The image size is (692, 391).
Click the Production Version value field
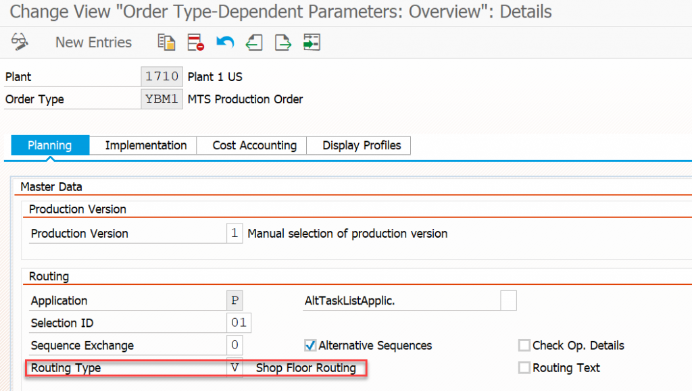tap(234, 233)
